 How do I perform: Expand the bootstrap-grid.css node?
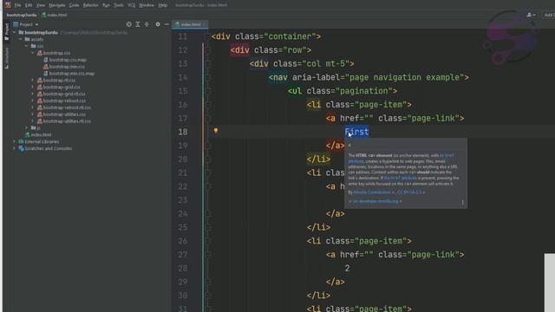[33, 87]
